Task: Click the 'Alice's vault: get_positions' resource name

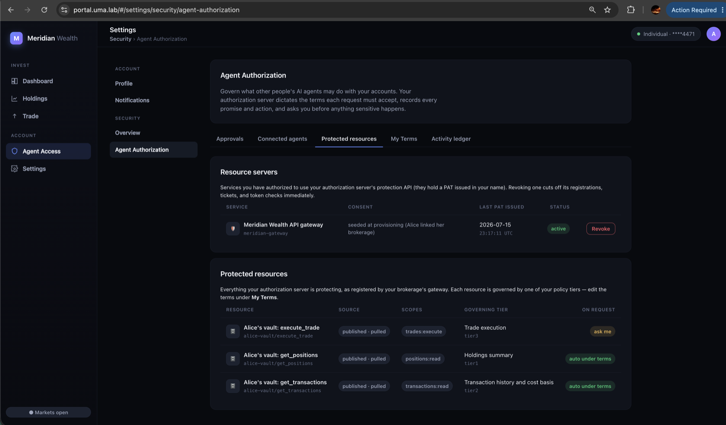Action: click(x=280, y=355)
